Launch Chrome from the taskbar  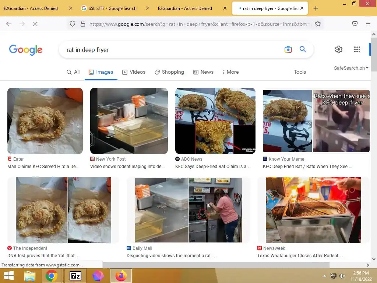click(51, 276)
